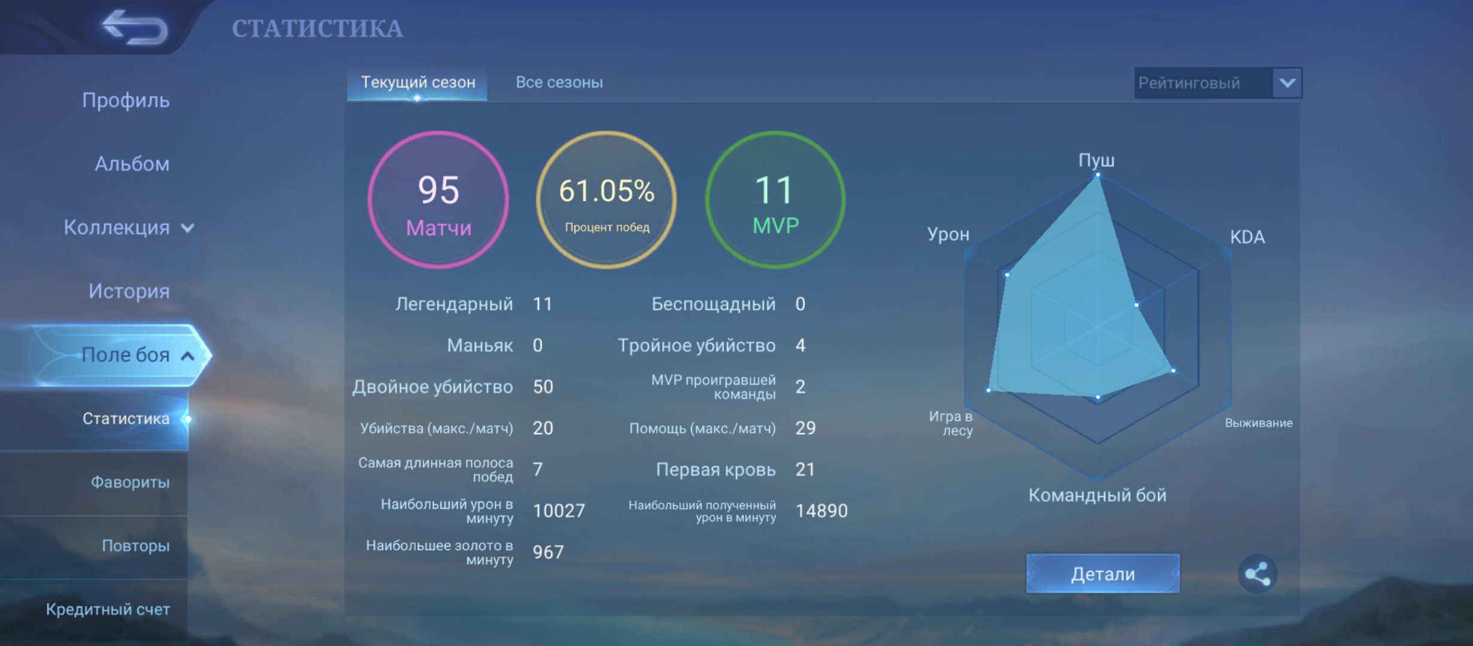Image resolution: width=1473 pixels, height=646 pixels.
Task: Open the Повторы submenu item
Action: point(135,546)
